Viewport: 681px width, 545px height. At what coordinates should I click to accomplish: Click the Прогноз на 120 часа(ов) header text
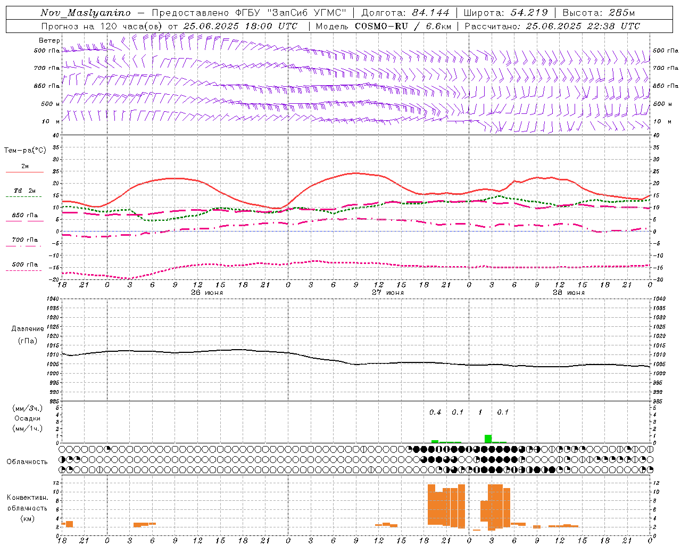pyautogui.click(x=103, y=26)
